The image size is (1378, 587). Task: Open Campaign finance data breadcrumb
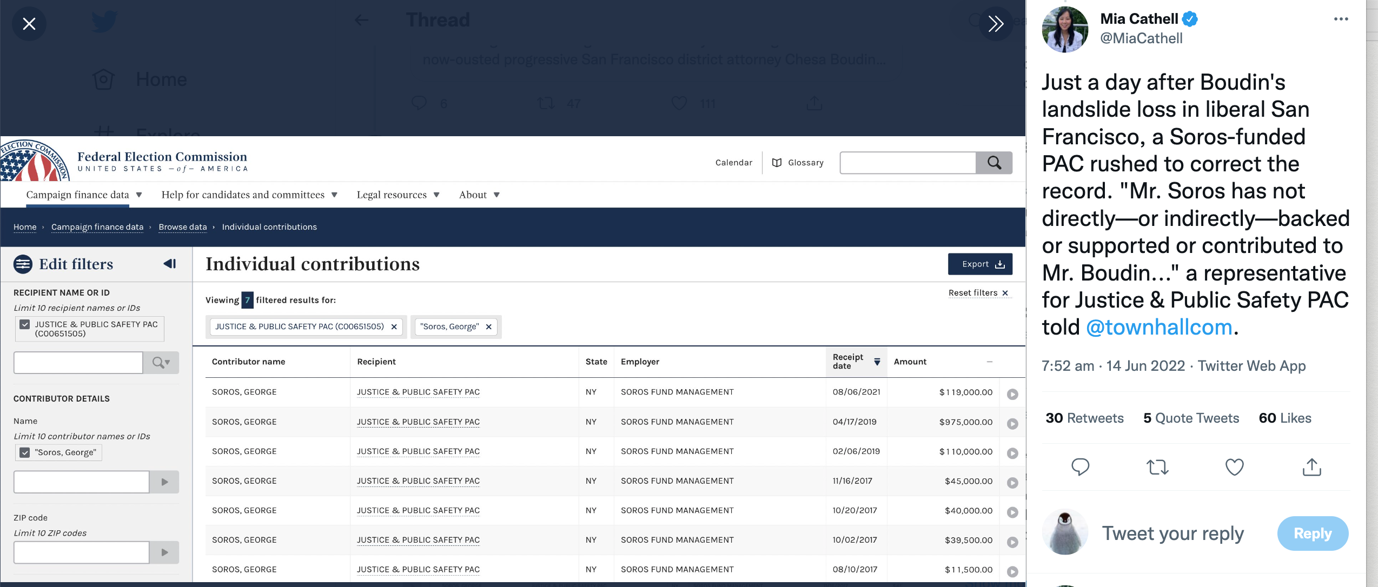pyautogui.click(x=97, y=227)
